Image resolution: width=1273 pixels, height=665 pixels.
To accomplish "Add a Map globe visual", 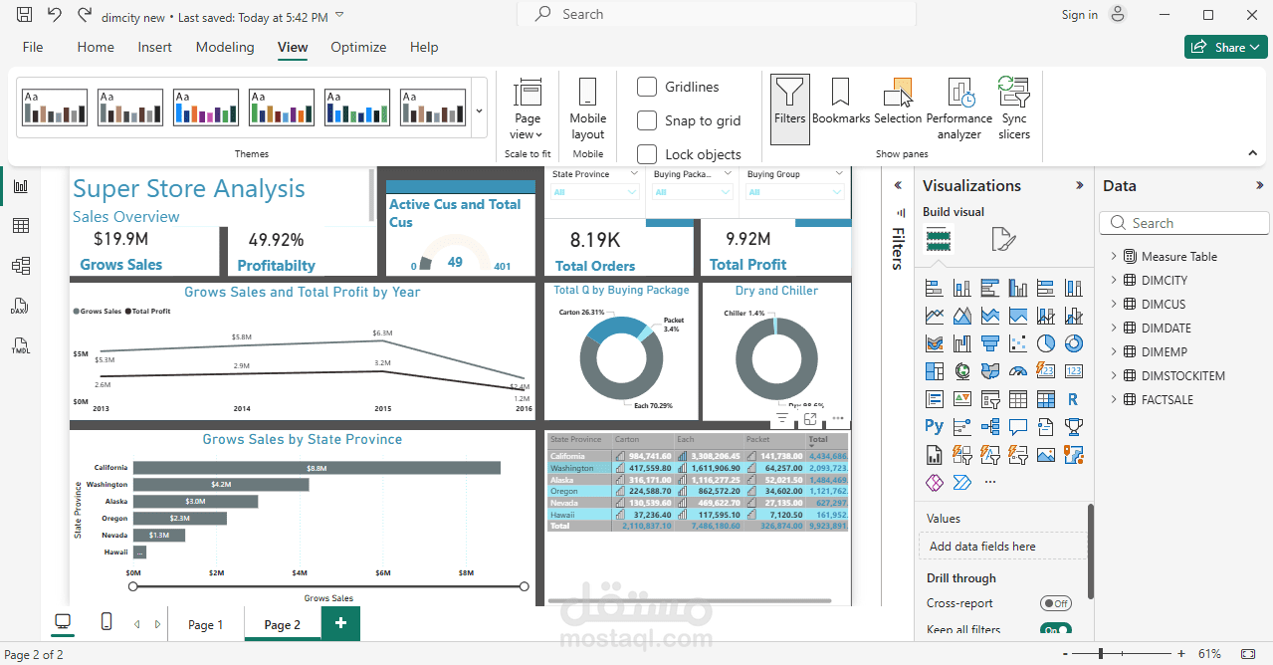I will pyautogui.click(x=961, y=371).
